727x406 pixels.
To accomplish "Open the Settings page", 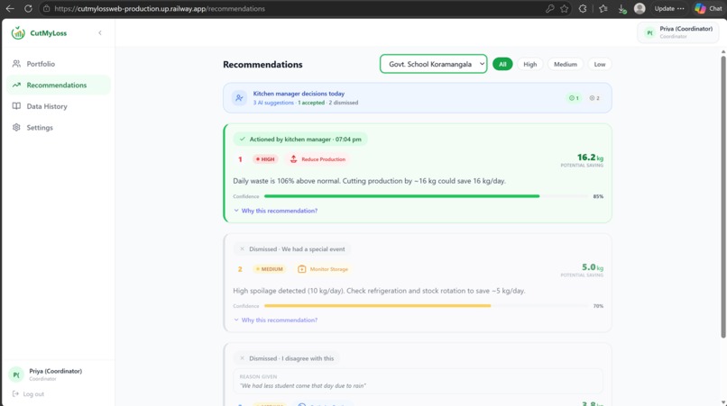I will click(x=59, y=128).
